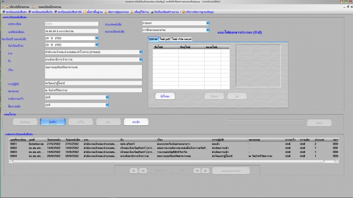Click the หมายเหตุ remark input field

click(x=94, y=90)
